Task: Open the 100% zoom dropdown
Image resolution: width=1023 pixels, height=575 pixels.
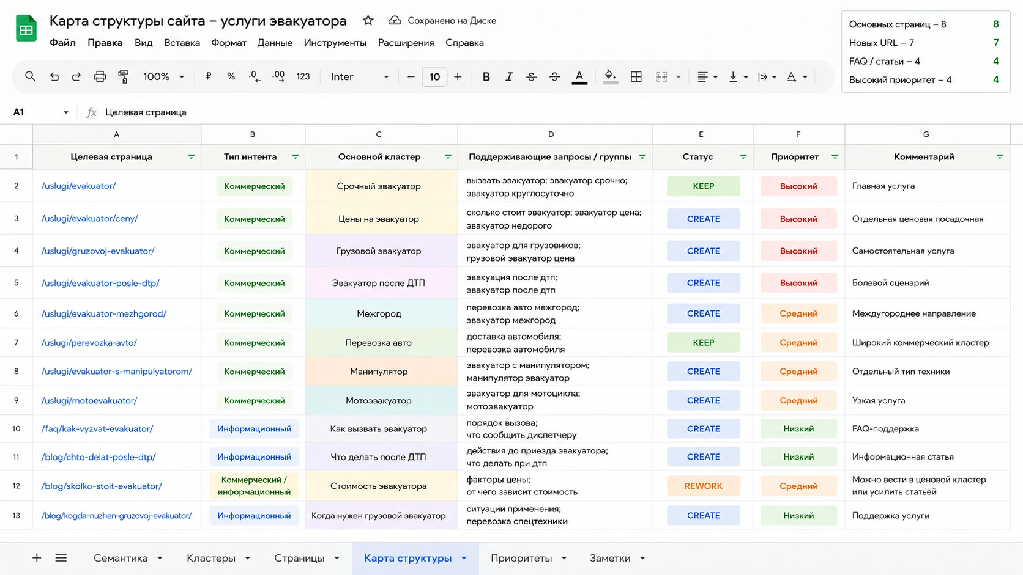Action: point(164,76)
